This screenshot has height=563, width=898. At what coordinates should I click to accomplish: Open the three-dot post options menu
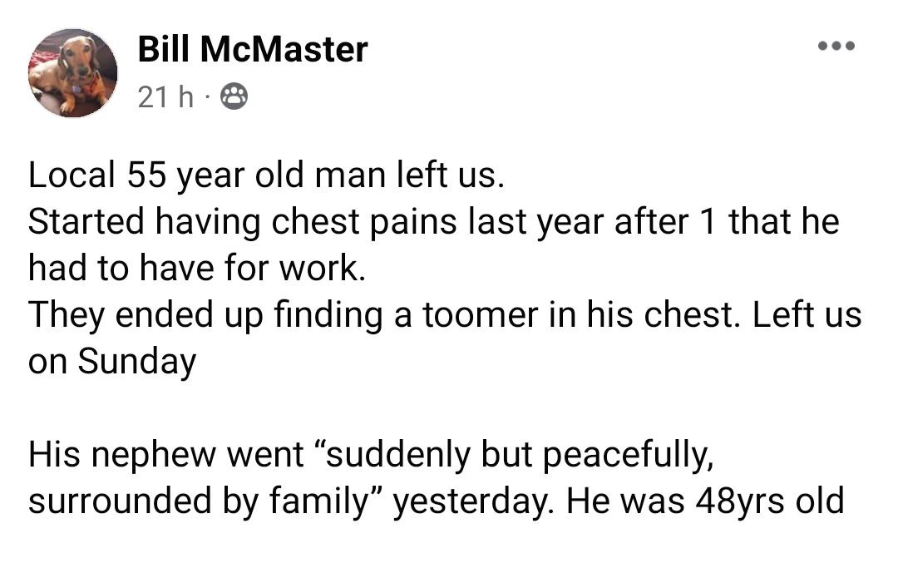coord(835,46)
